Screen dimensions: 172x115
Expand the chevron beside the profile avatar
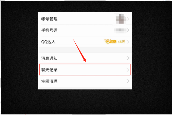coord(128,19)
